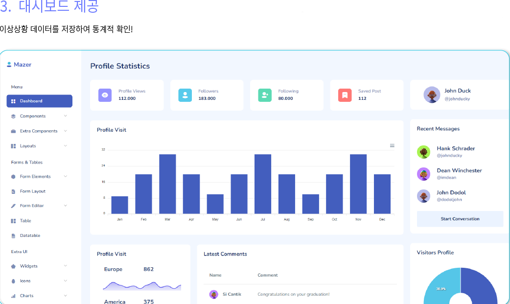Click John Duck's avatar
Screen dimensions: 510x304
(432, 94)
